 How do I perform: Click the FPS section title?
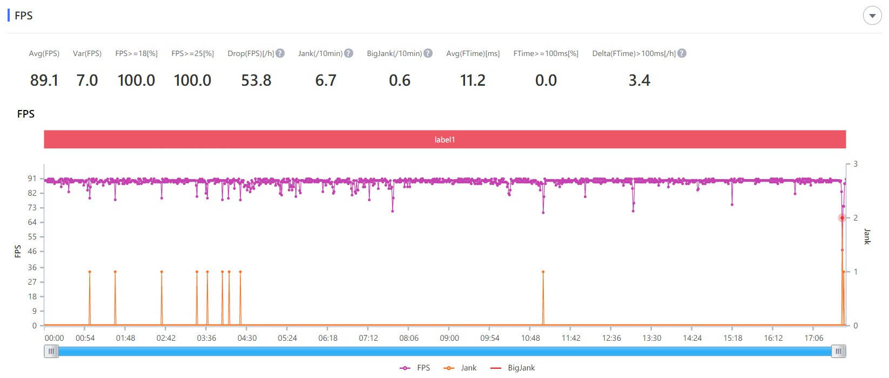(24, 16)
